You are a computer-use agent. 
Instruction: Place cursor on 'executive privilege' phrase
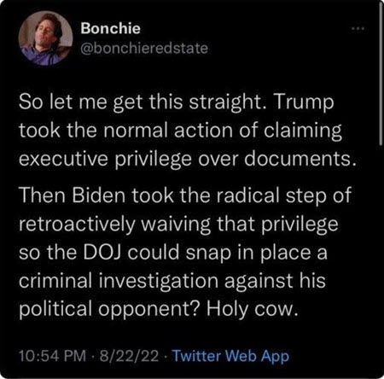tap(105, 159)
